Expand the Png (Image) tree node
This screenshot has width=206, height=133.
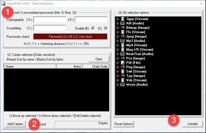118,67
